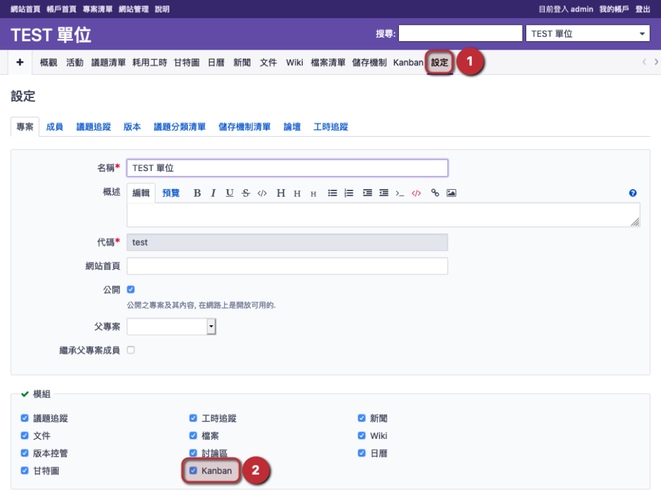The width and height of the screenshot is (661, 497).
Task: Enable the 繼承父專案成員 checkbox
Action: coord(130,350)
